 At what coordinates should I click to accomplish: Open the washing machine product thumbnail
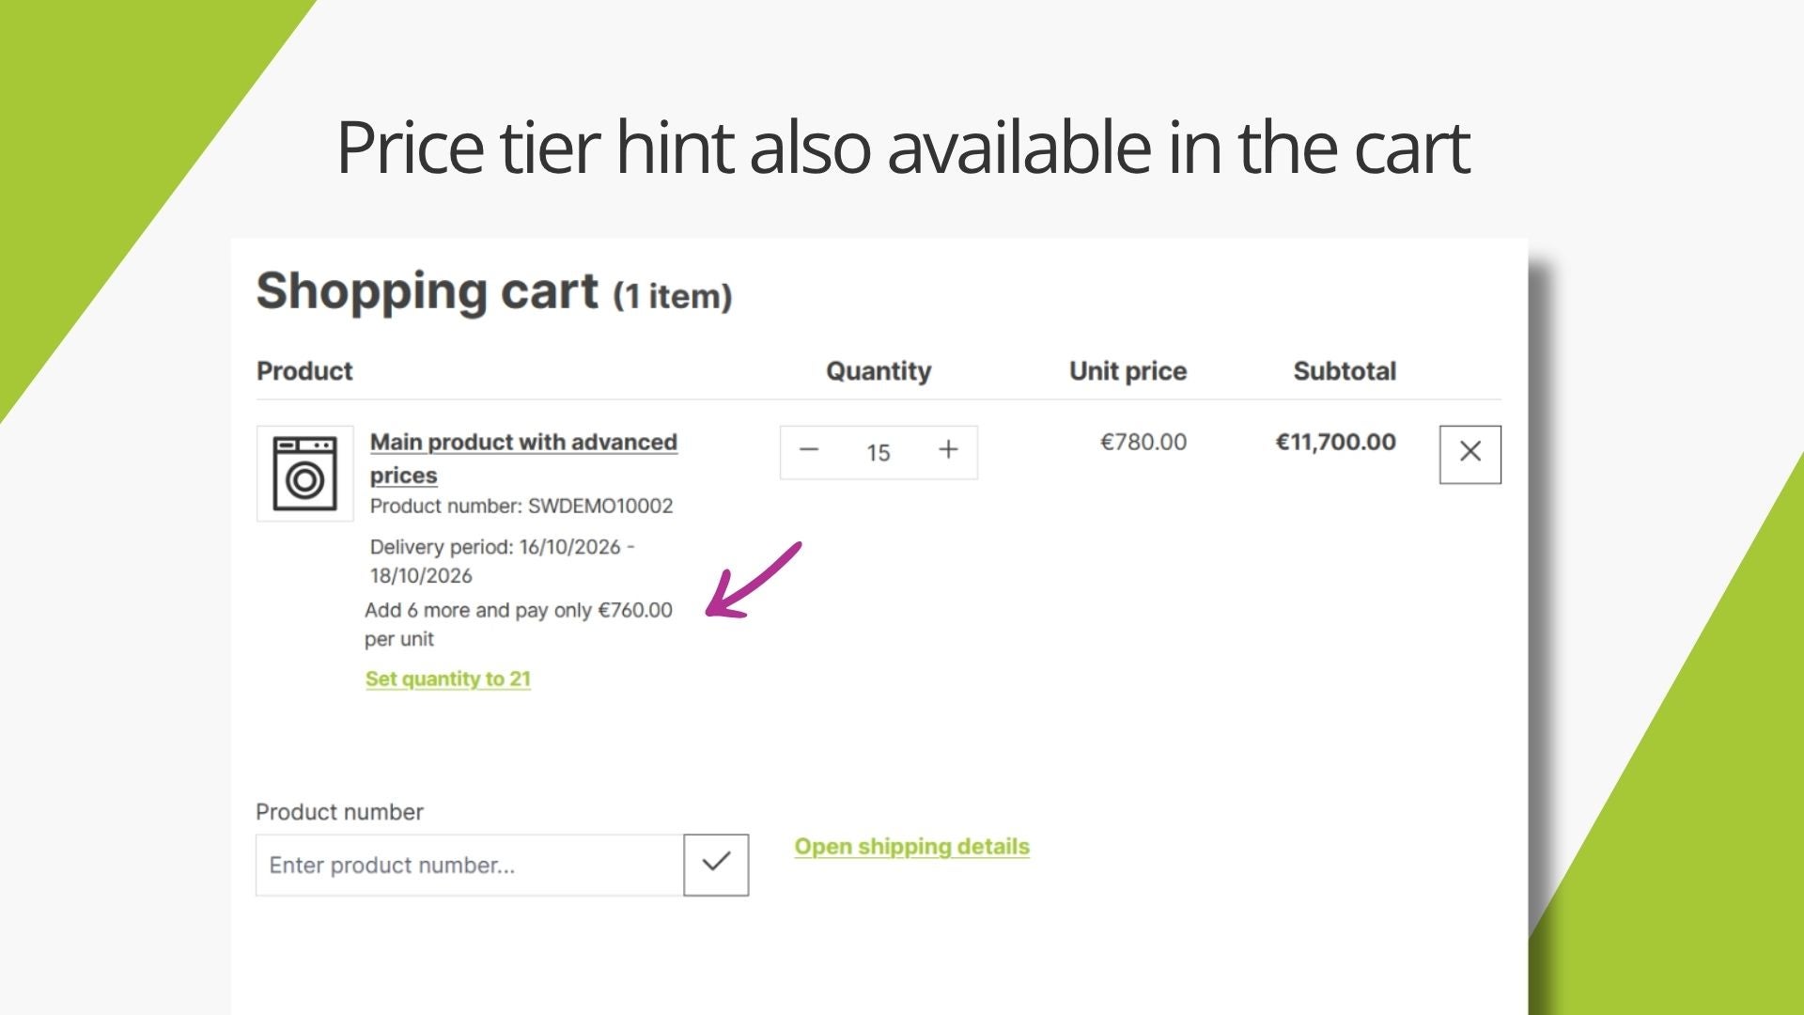tap(305, 474)
